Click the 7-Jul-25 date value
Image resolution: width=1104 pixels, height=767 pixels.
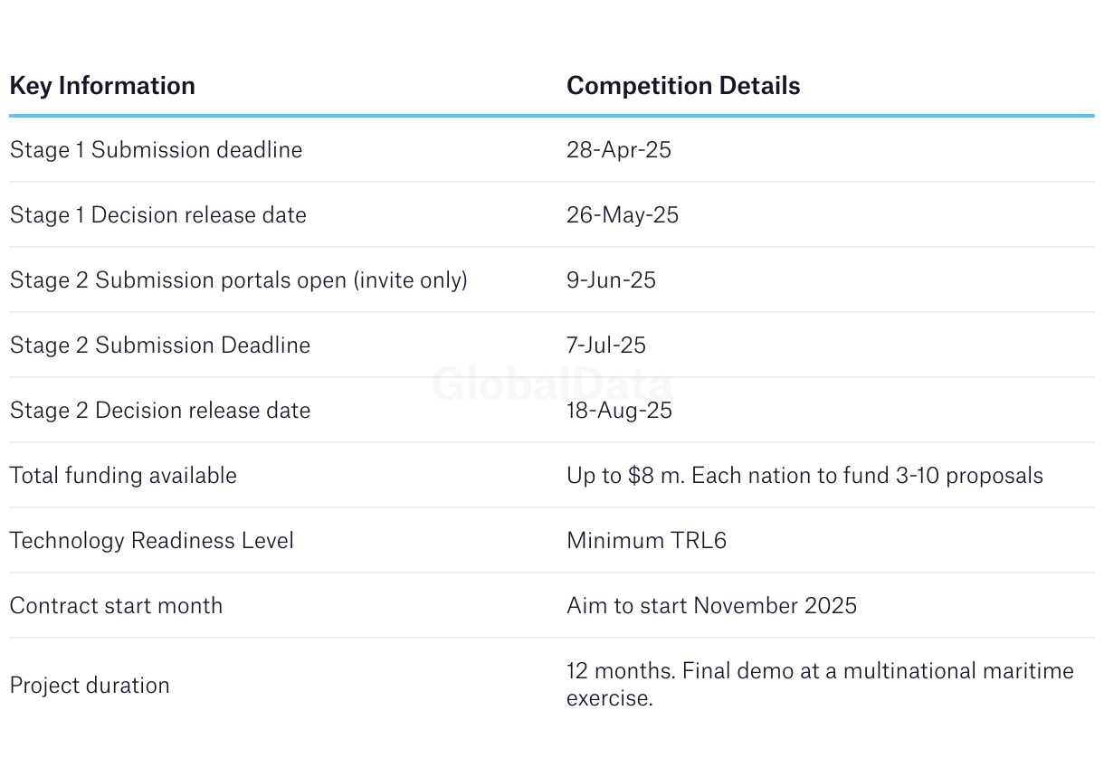coord(606,346)
